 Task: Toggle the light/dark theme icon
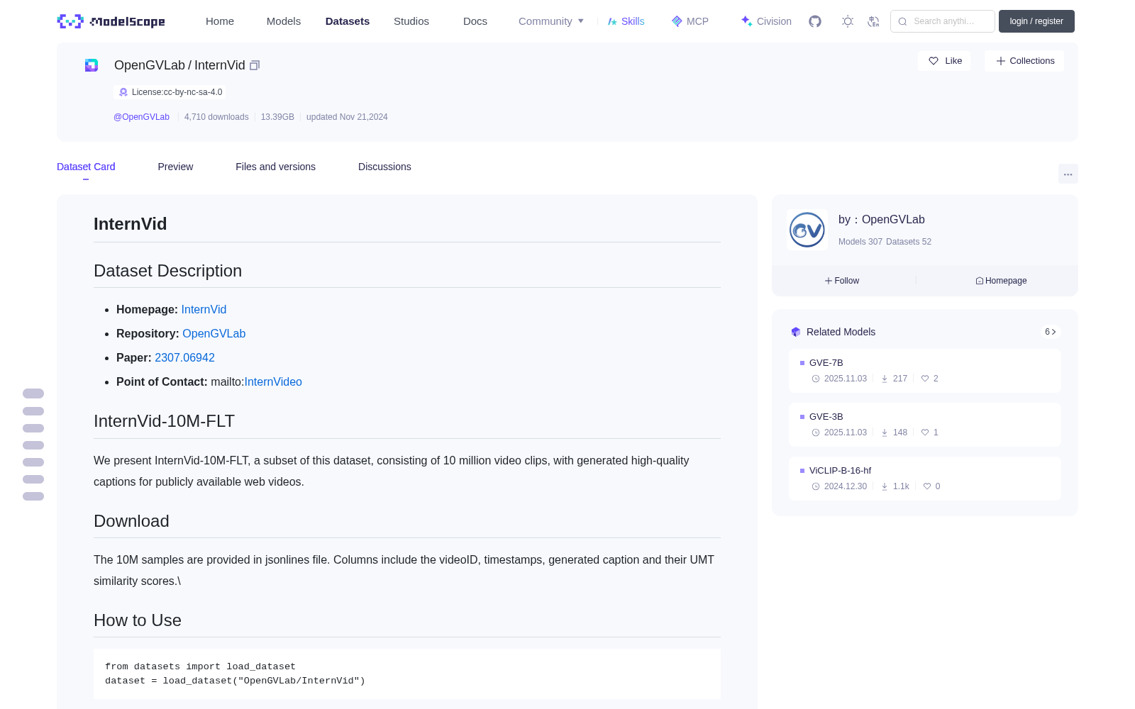pos(848,21)
